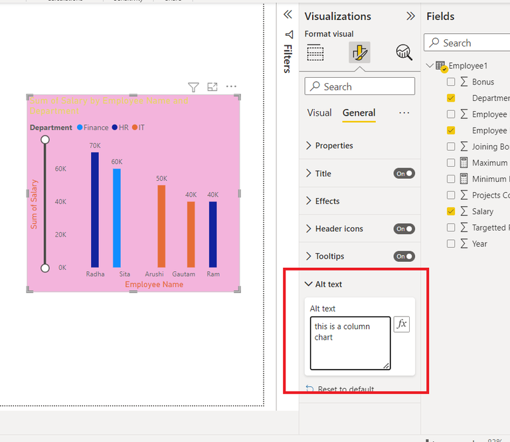510x442 pixels.
Task: Click the Filters pane megaphone icon
Action: [289, 35]
